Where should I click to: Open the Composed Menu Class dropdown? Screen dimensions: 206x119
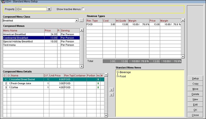77,20
